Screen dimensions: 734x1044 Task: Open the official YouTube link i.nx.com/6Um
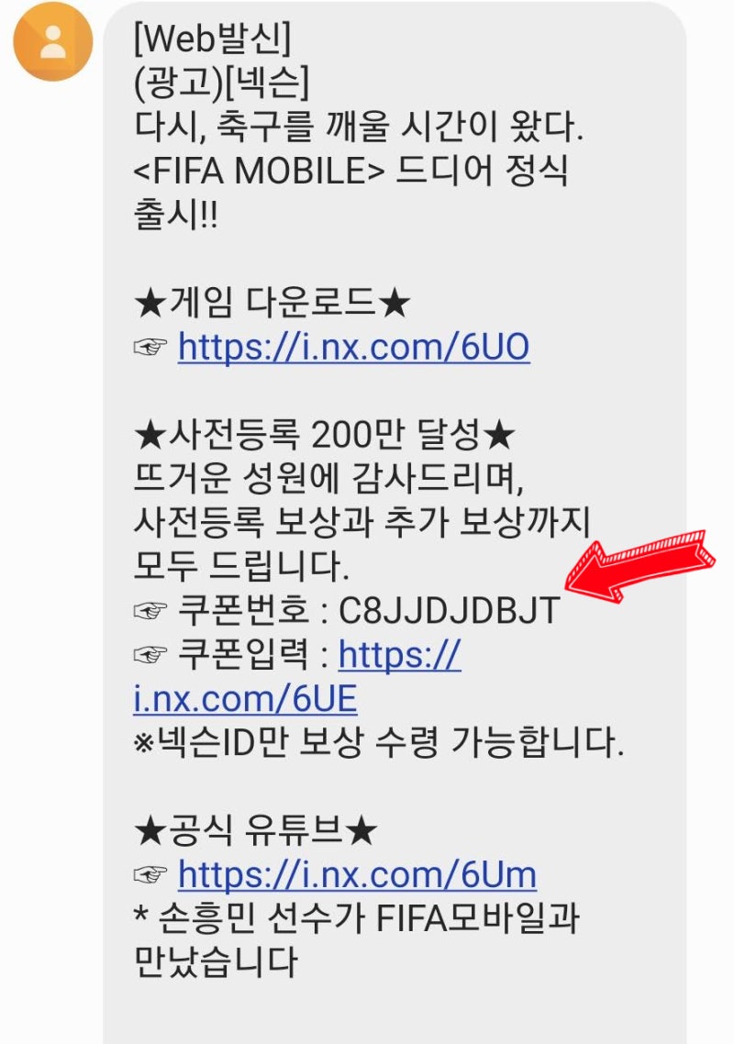(357, 874)
